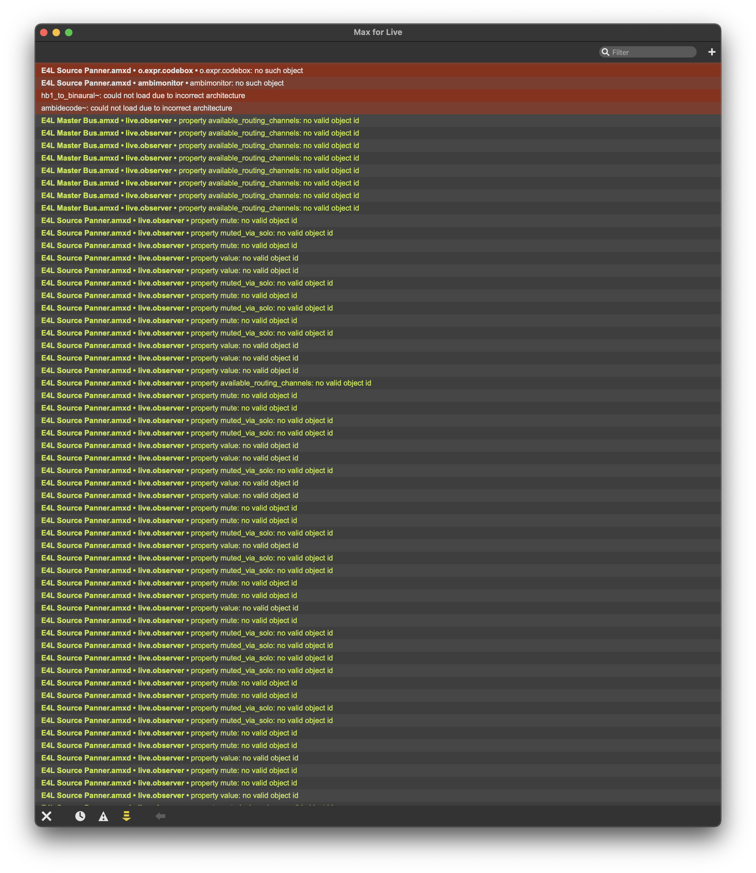Screen dimensions: 756x873
Task: Clear all console messages with X icon
Action: (47, 816)
